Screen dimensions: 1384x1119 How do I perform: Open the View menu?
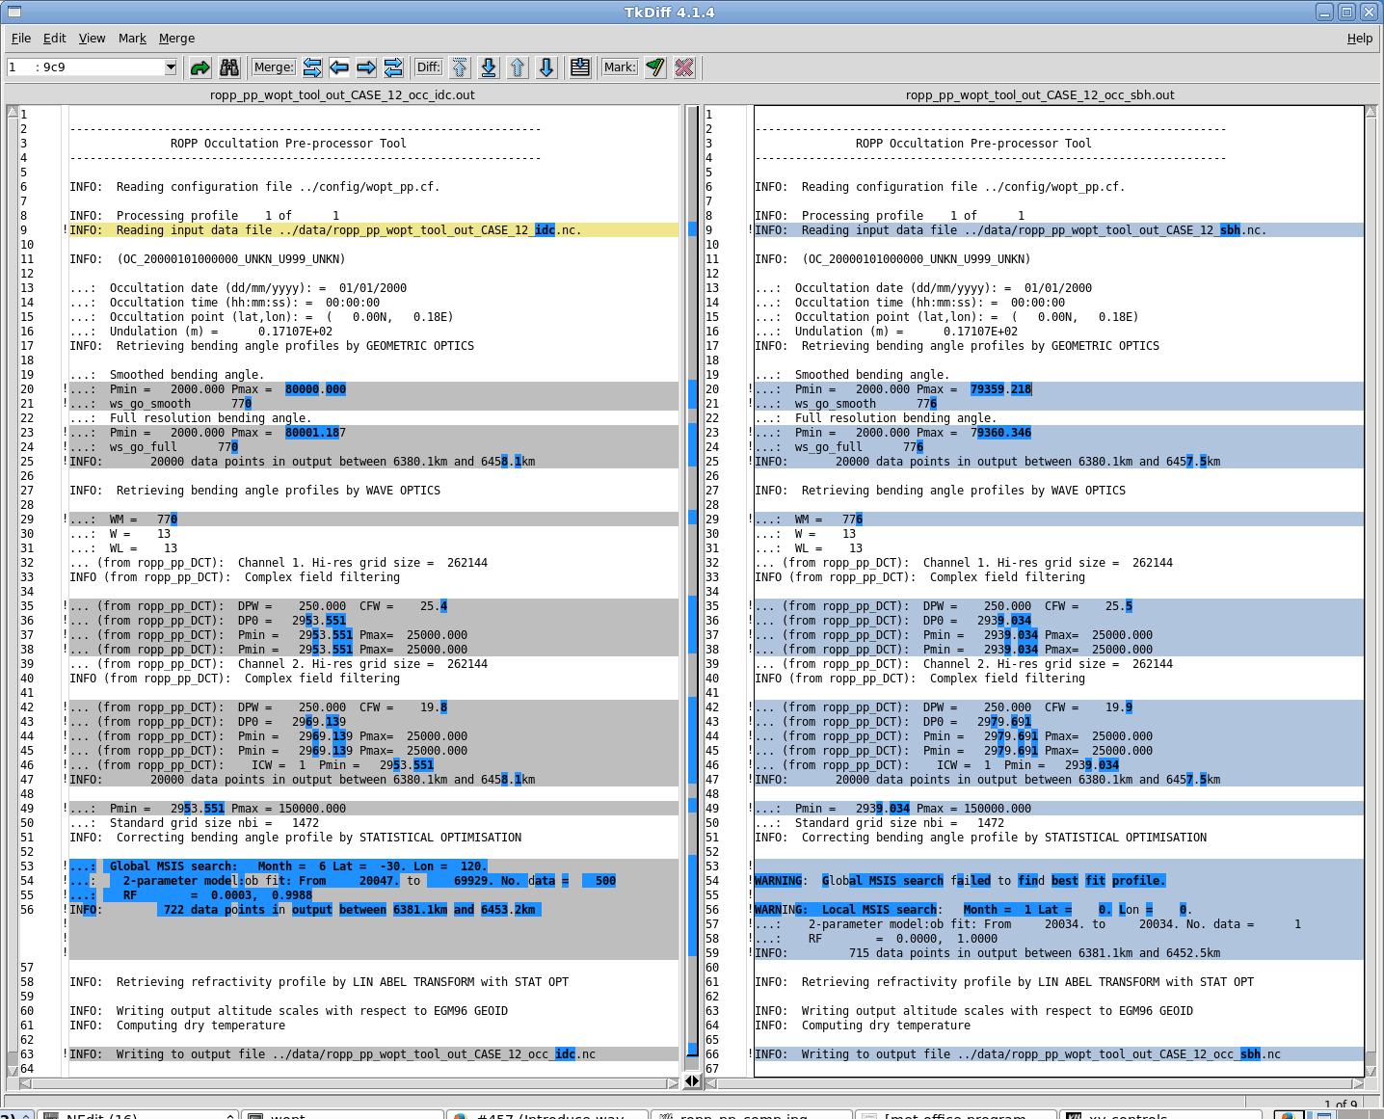[93, 39]
